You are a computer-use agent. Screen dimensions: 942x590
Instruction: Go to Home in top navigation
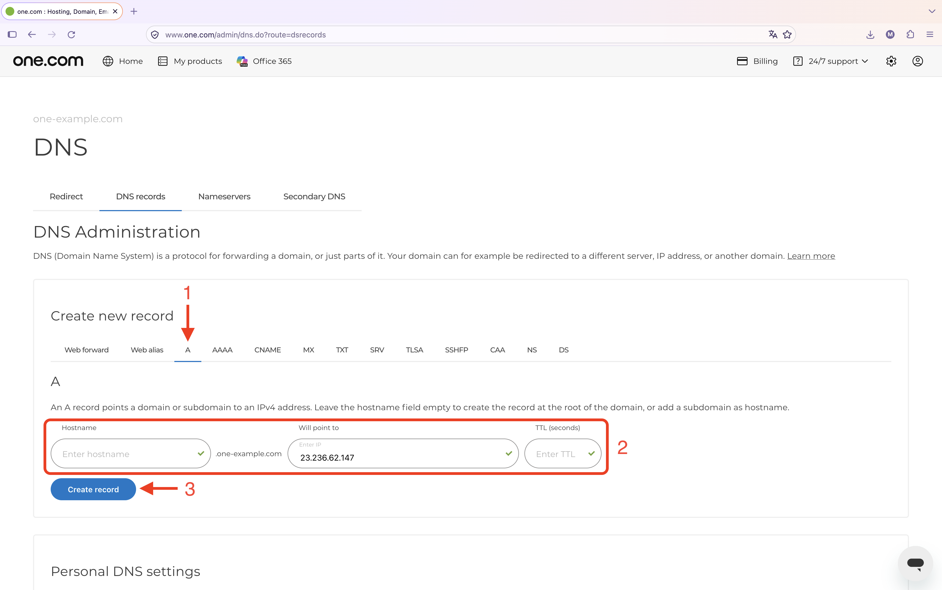click(123, 61)
